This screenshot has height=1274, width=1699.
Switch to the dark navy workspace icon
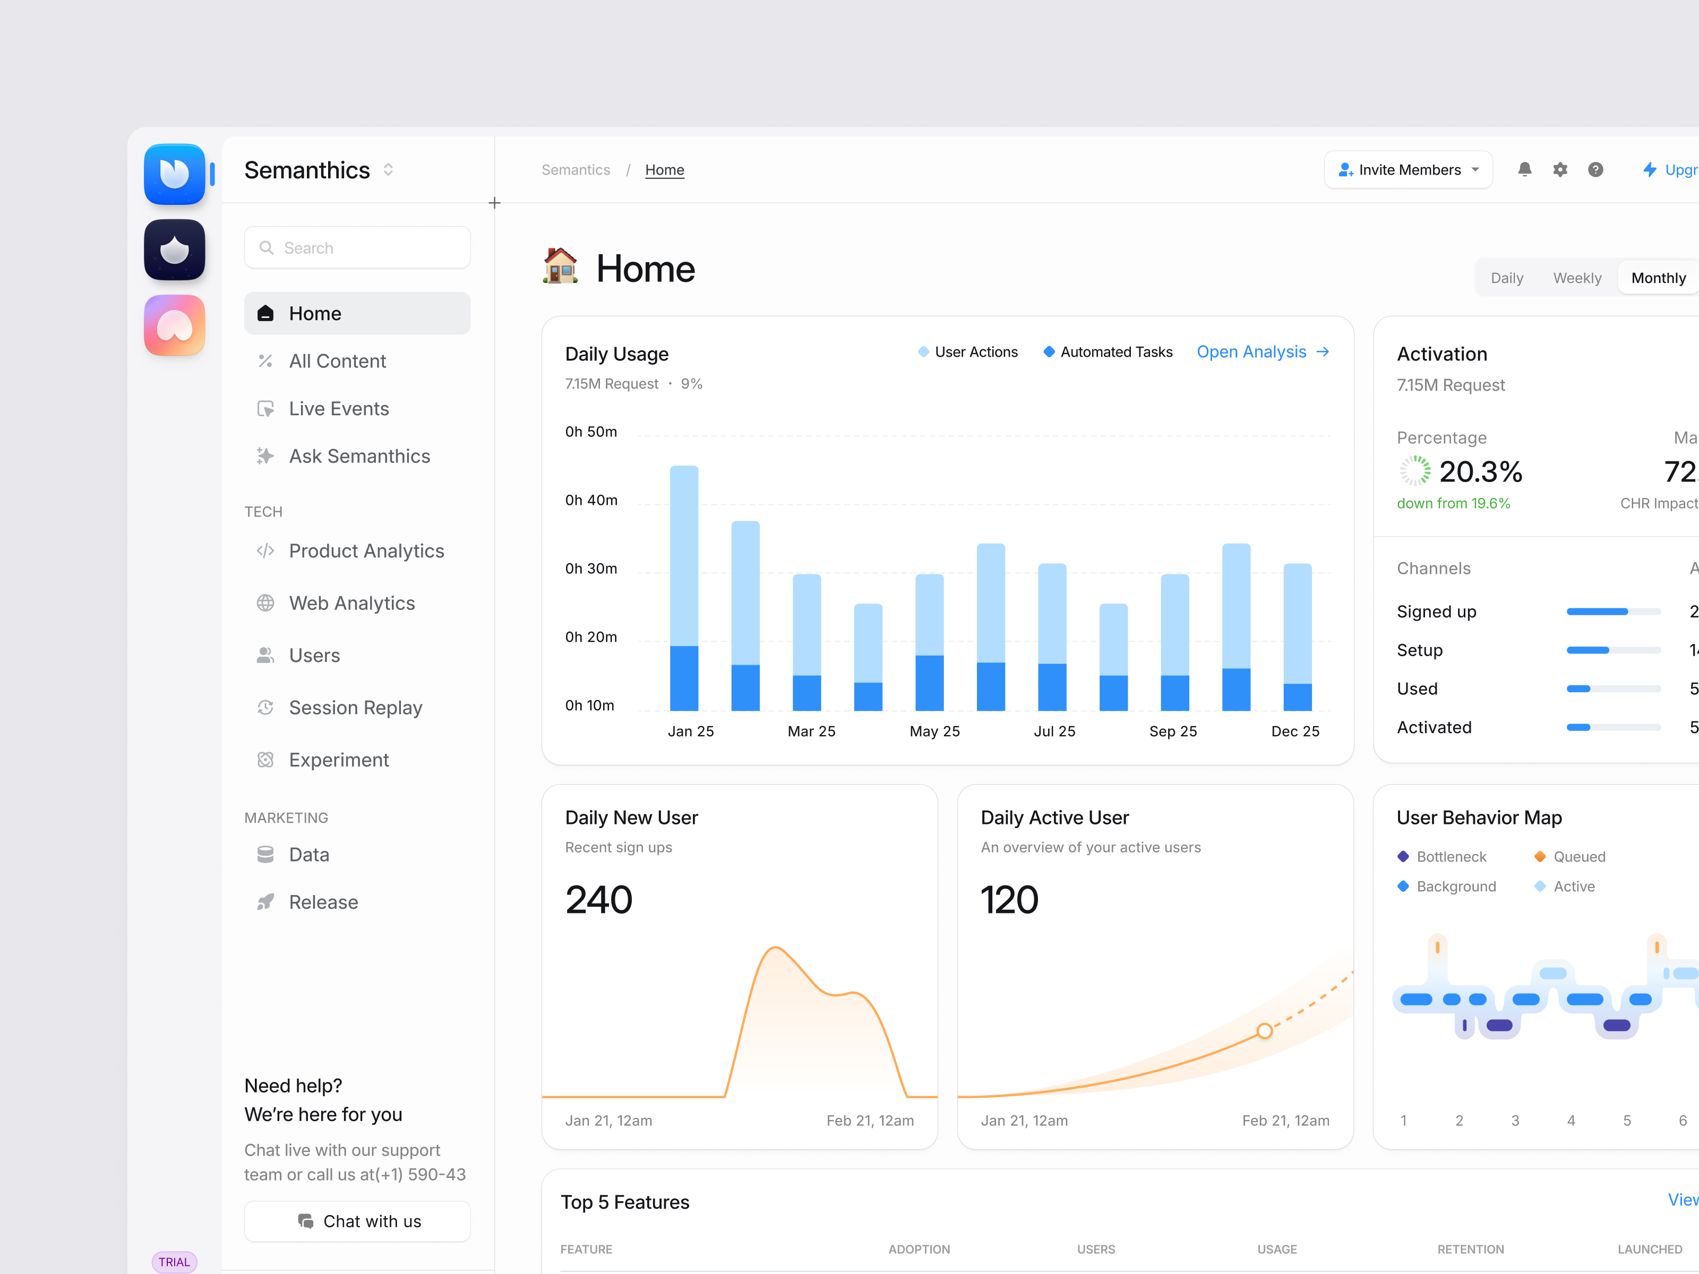174,249
